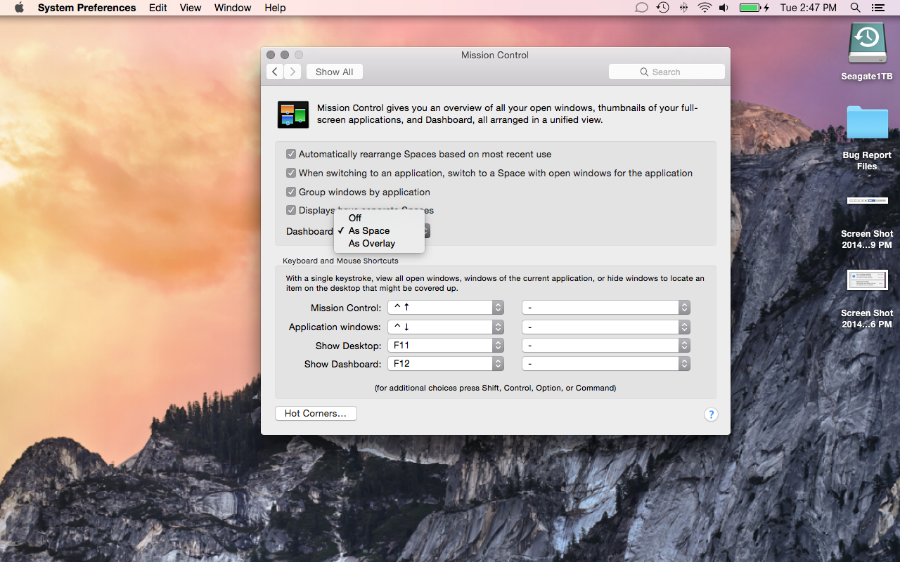The height and width of the screenshot is (562, 900).
Task: Click the volume speaker icon
Action: (x=724, y=8)
